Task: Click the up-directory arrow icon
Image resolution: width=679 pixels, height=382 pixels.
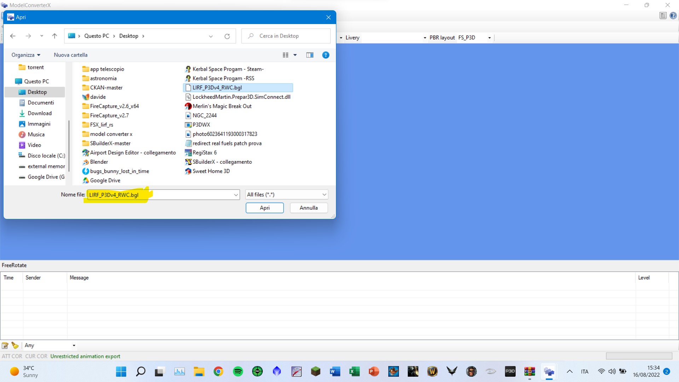Action: click(54, 36)
